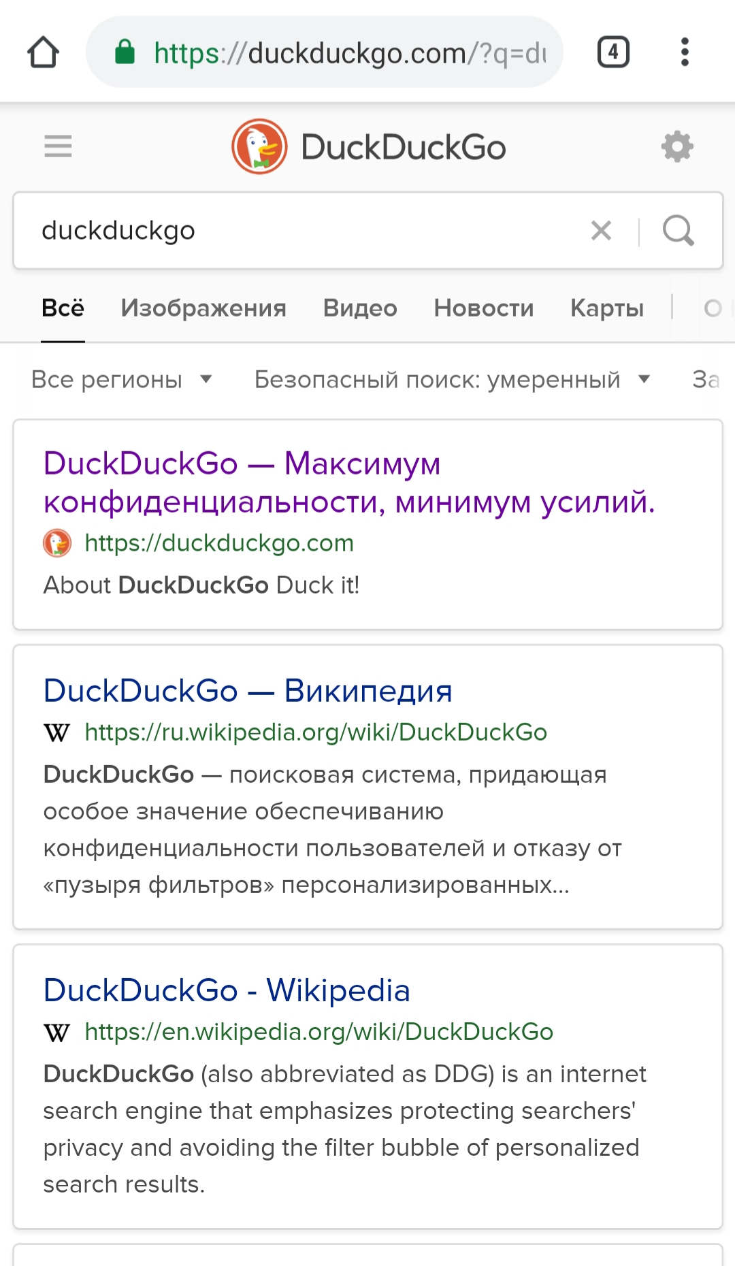This screenshot has height=1266, width=735.
Task: Switch to the Видео tab
Action: pyautogui.click(x=360, y=308)
